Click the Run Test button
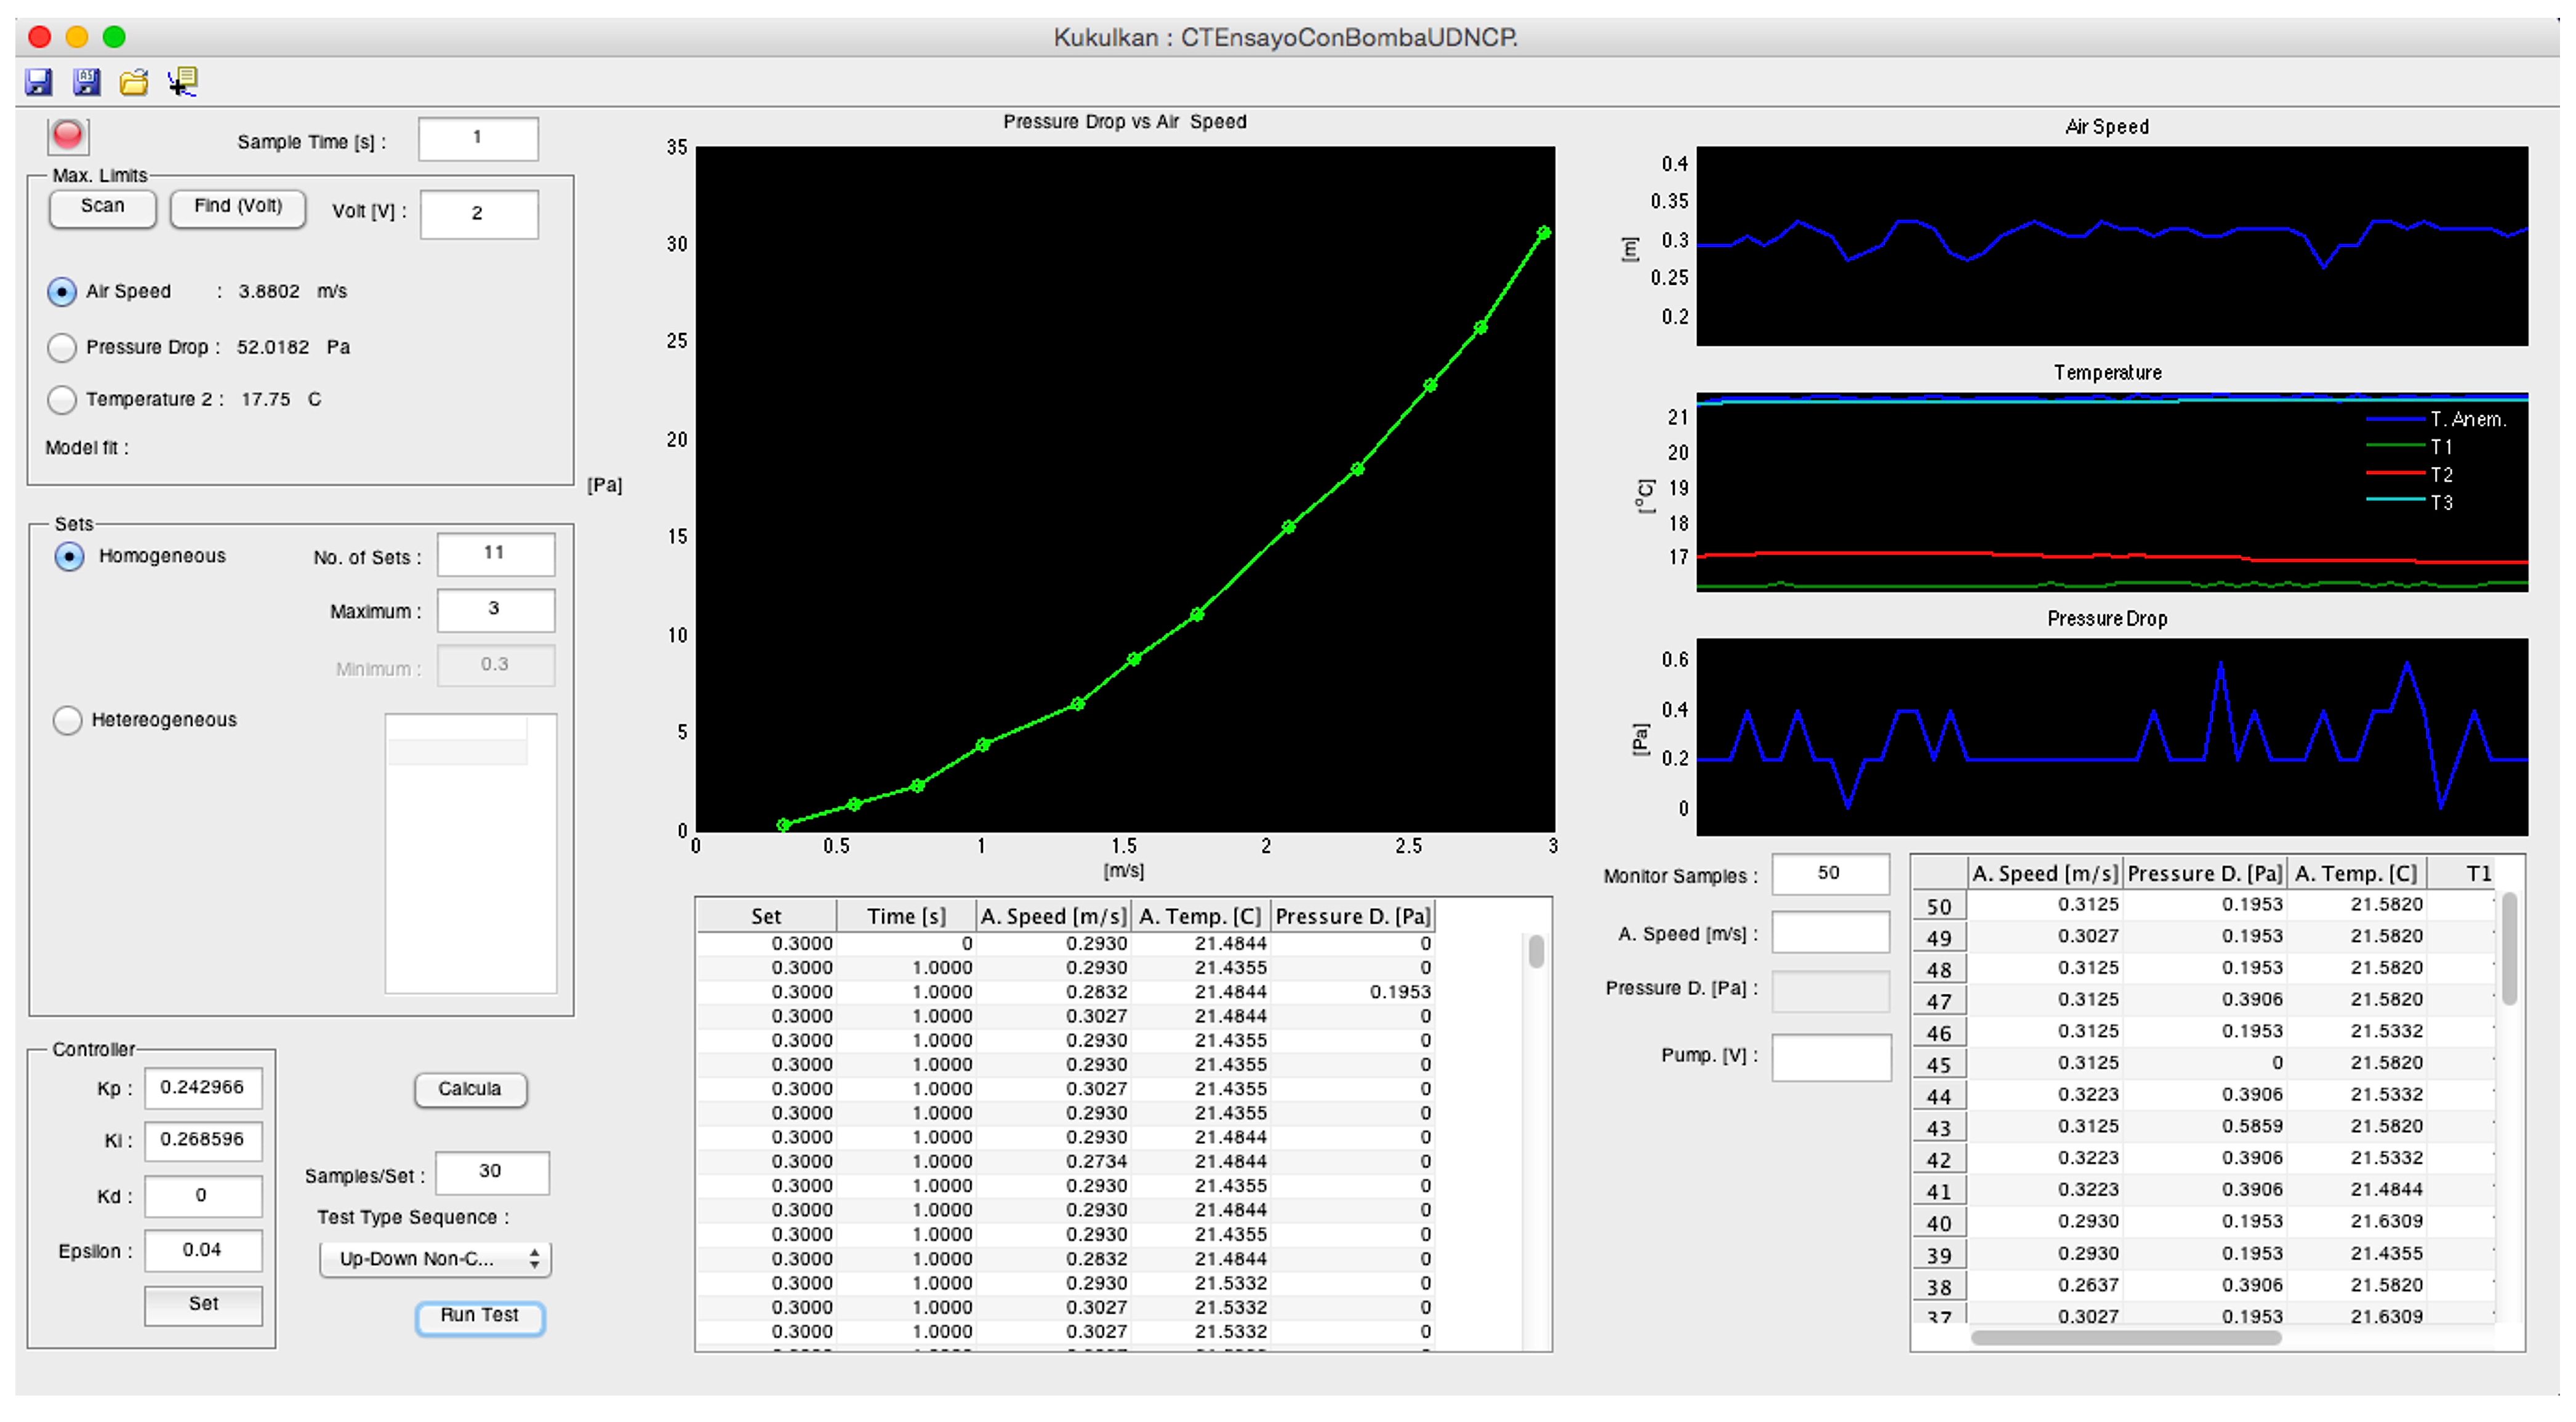2576x1422 pixels. click(x=480, y=1317)
